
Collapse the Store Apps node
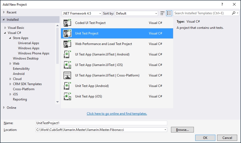[10, 38]
